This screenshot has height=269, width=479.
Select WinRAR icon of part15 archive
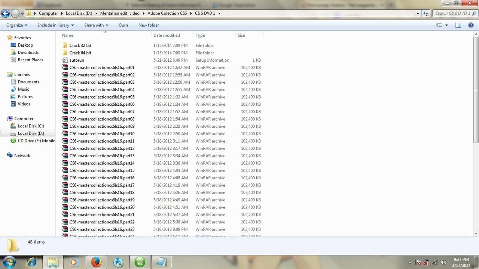pyautogui.click(x=65, y=170)
